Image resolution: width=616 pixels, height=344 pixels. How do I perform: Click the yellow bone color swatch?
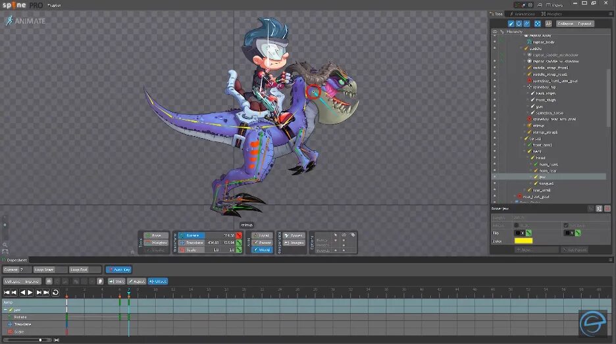pyautogui.click(x=524, y=241)
